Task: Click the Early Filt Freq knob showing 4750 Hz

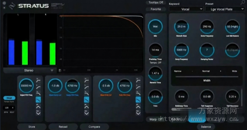Action: point(72,86)
